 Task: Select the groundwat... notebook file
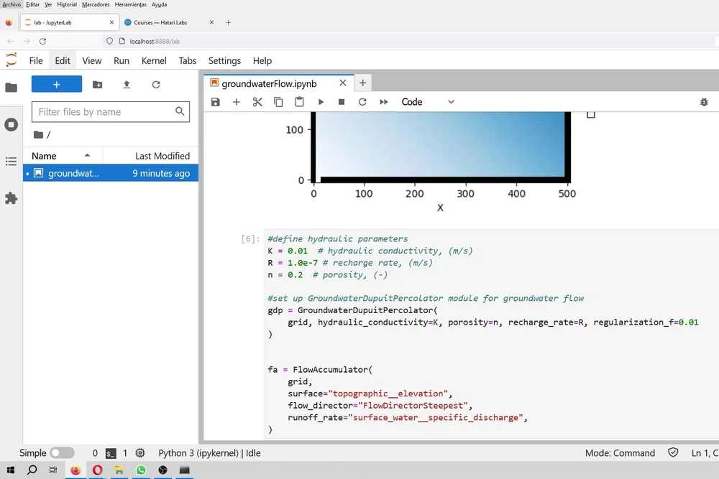click(x=111, y=173)
